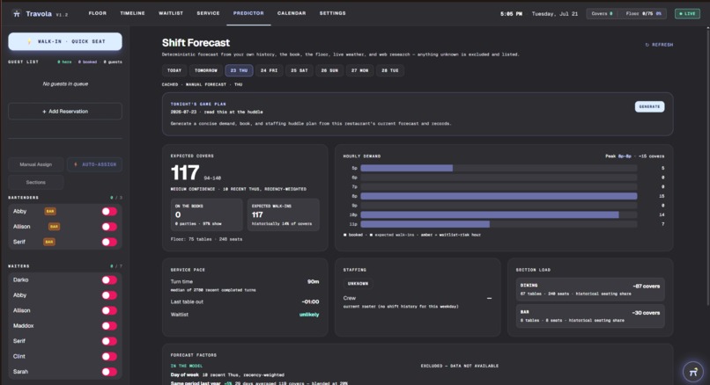710x385 pixels.
Task: Toggle waiter Clint on
Action: pos(109,357)
